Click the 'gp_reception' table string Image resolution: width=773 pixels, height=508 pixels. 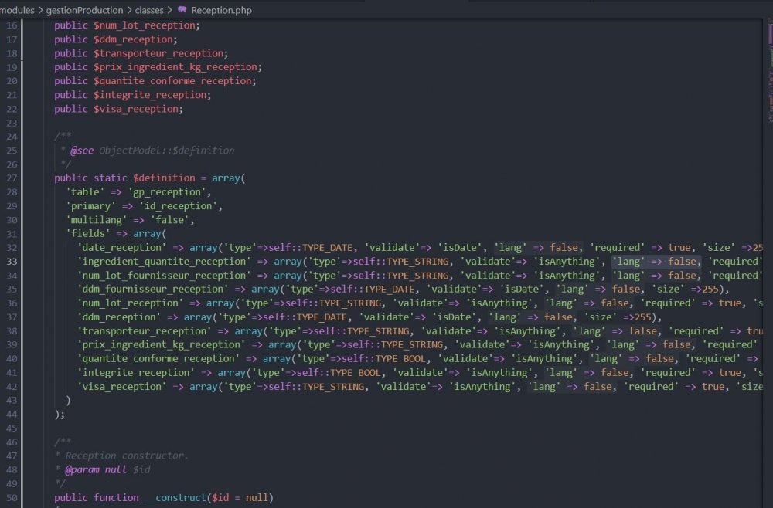167,192
